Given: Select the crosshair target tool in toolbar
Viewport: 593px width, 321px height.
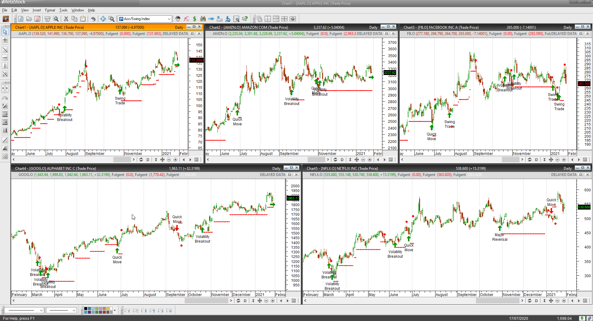Looking at the screenshot, I should click(103, 19).
